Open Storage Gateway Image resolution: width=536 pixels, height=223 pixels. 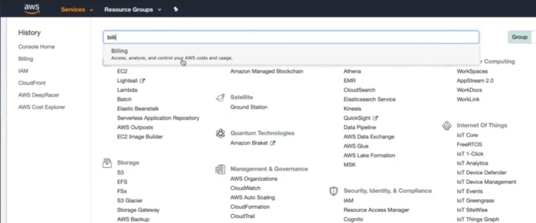pyautogui.click(x=138, y=210)
